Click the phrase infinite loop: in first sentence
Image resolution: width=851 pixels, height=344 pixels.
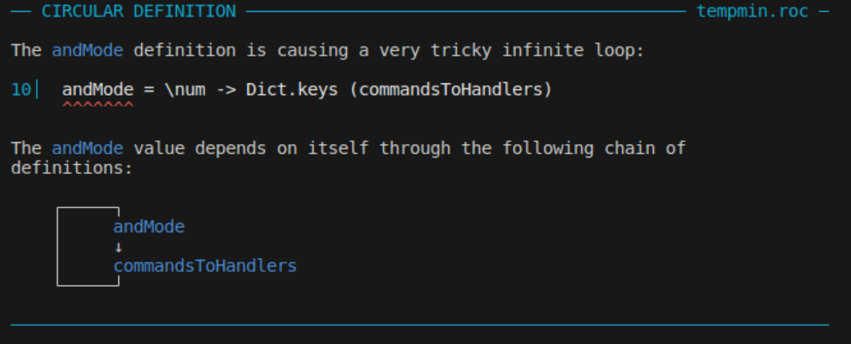click(572, 50)
